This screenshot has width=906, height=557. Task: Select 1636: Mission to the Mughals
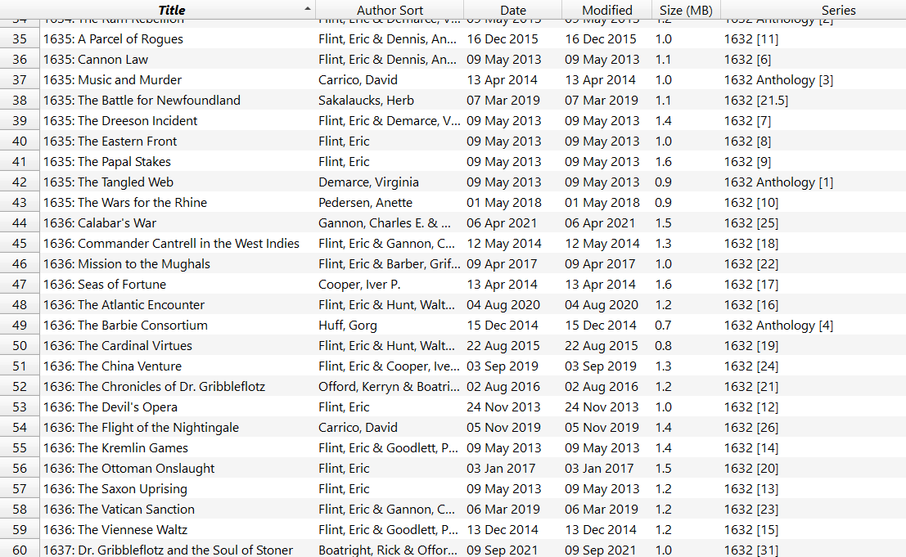pyautogui.click(x=127, y=264)
